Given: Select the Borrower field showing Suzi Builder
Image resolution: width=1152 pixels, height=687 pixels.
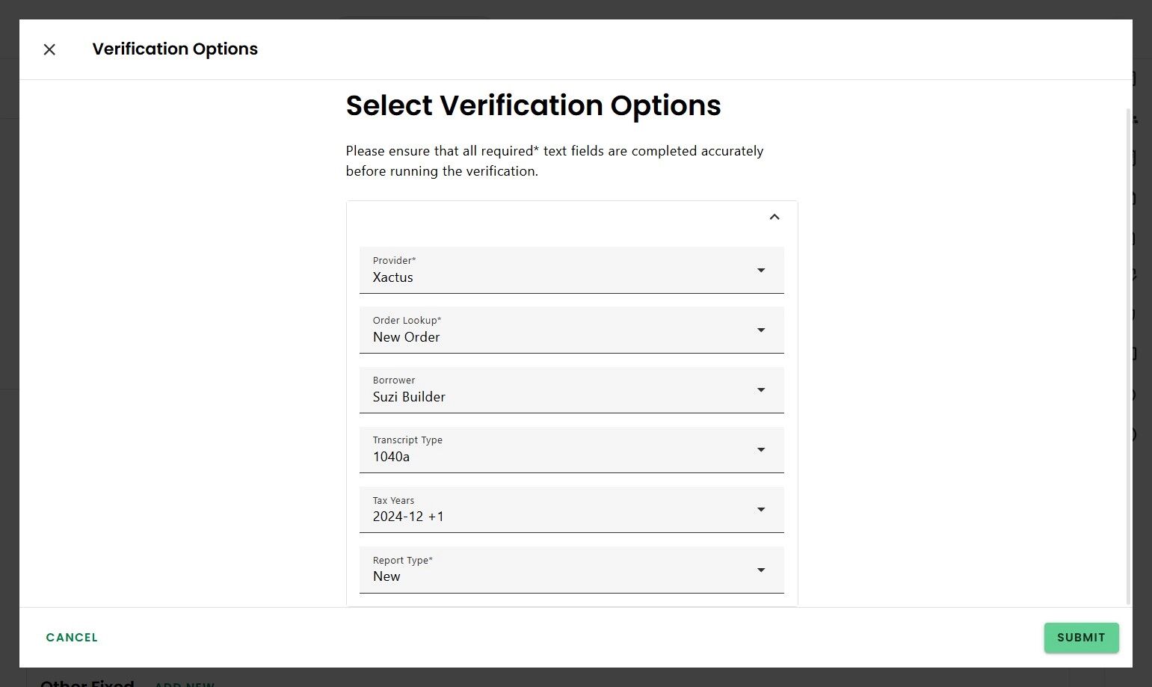Looking at the screenshot, I should click(x=553, y=390).
